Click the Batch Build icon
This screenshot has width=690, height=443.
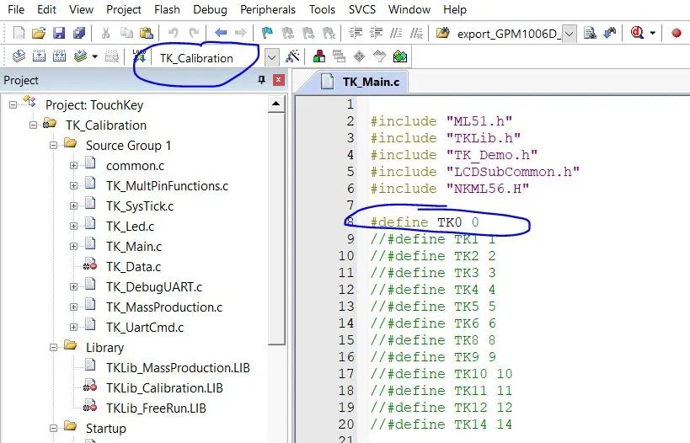80,56
